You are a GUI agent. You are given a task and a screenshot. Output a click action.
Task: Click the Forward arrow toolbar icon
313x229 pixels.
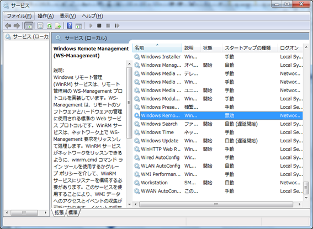(x=17, y=26)
